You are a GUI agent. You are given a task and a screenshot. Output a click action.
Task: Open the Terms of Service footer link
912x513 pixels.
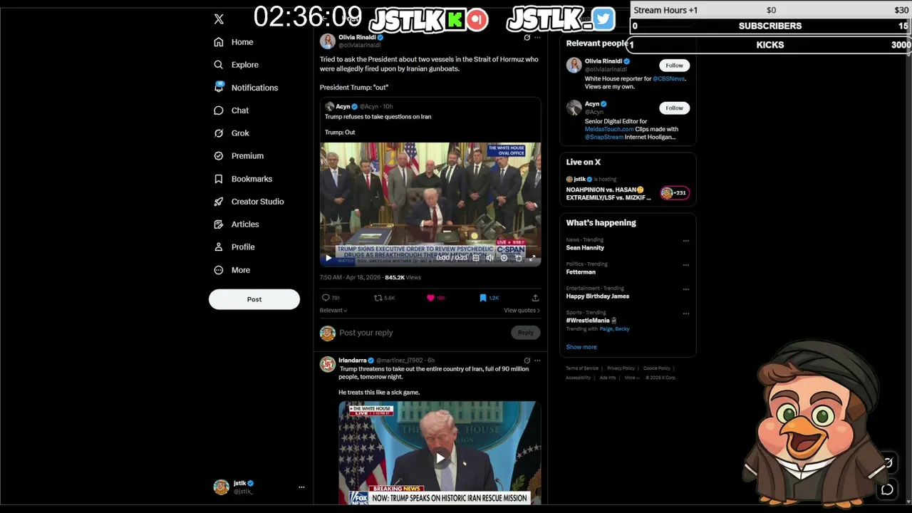[x=582, y=368]
